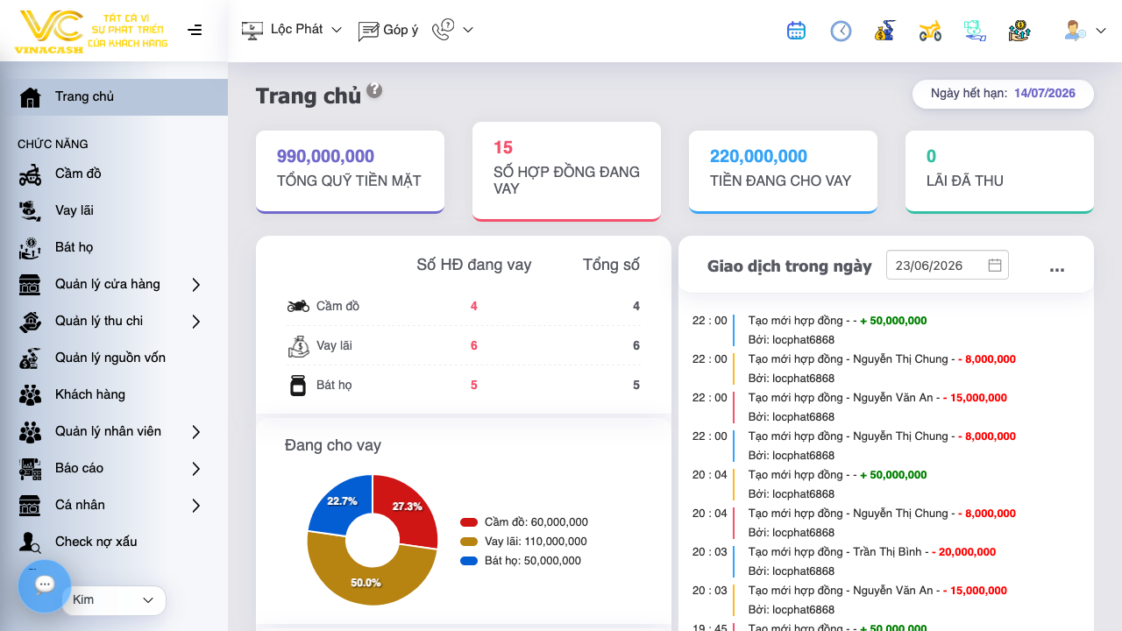Open the blue chat bubble widget

coord(45,585)
